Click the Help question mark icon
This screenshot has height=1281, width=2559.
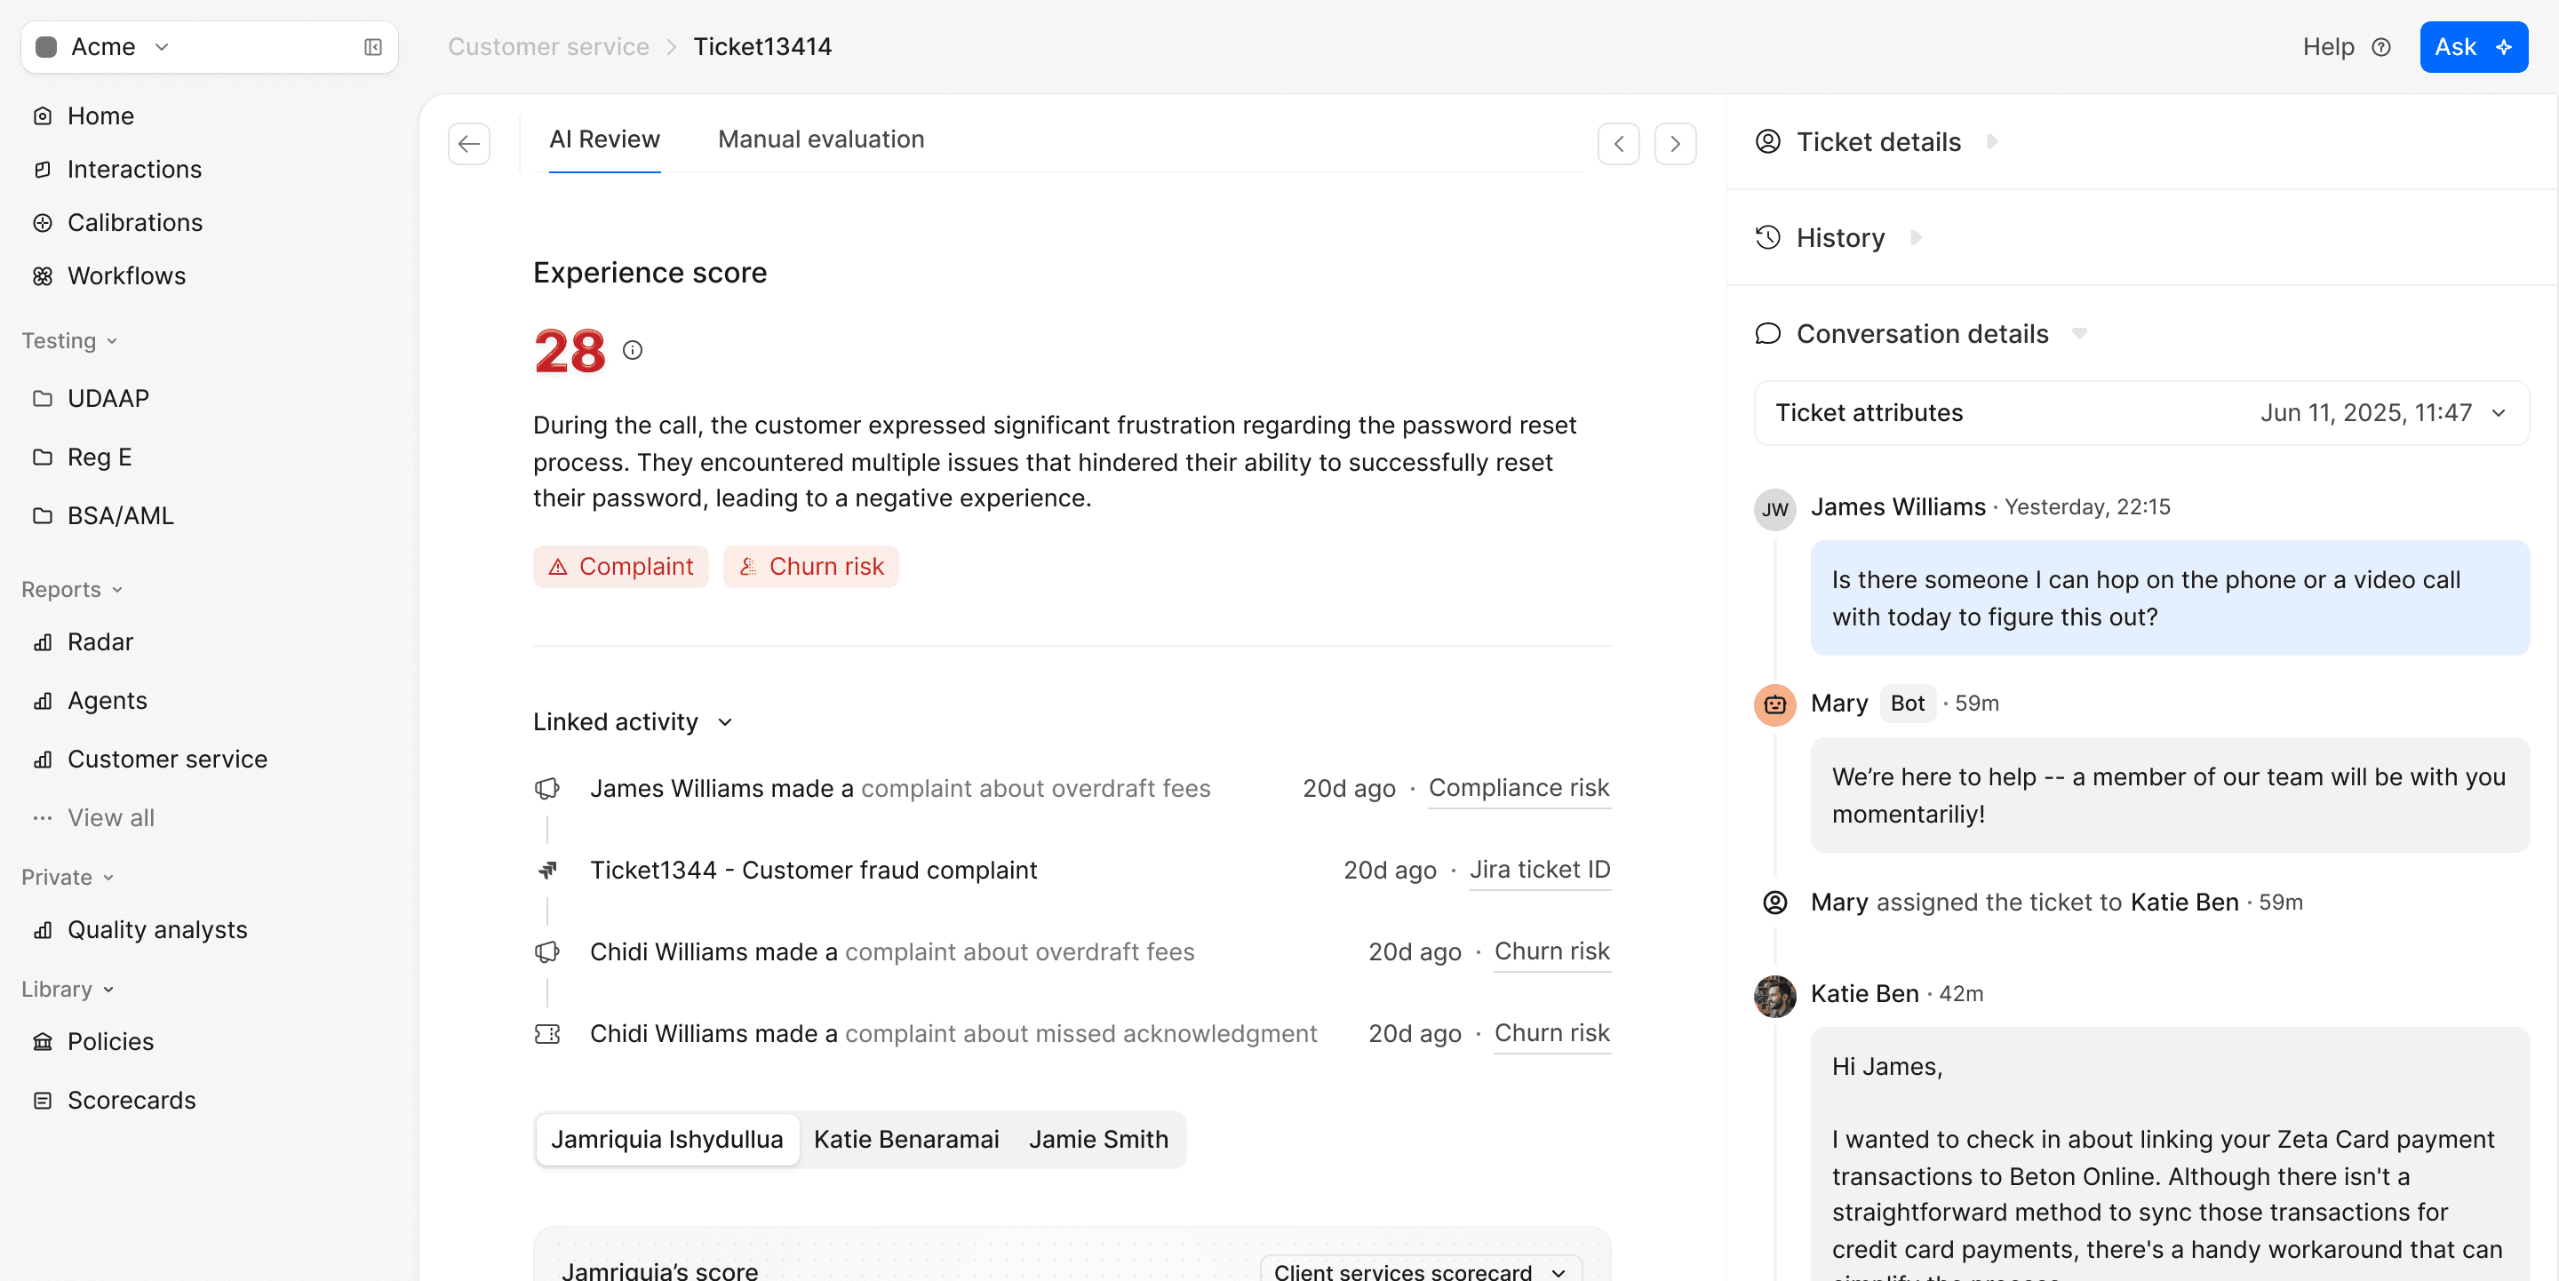click(2381, 47)
